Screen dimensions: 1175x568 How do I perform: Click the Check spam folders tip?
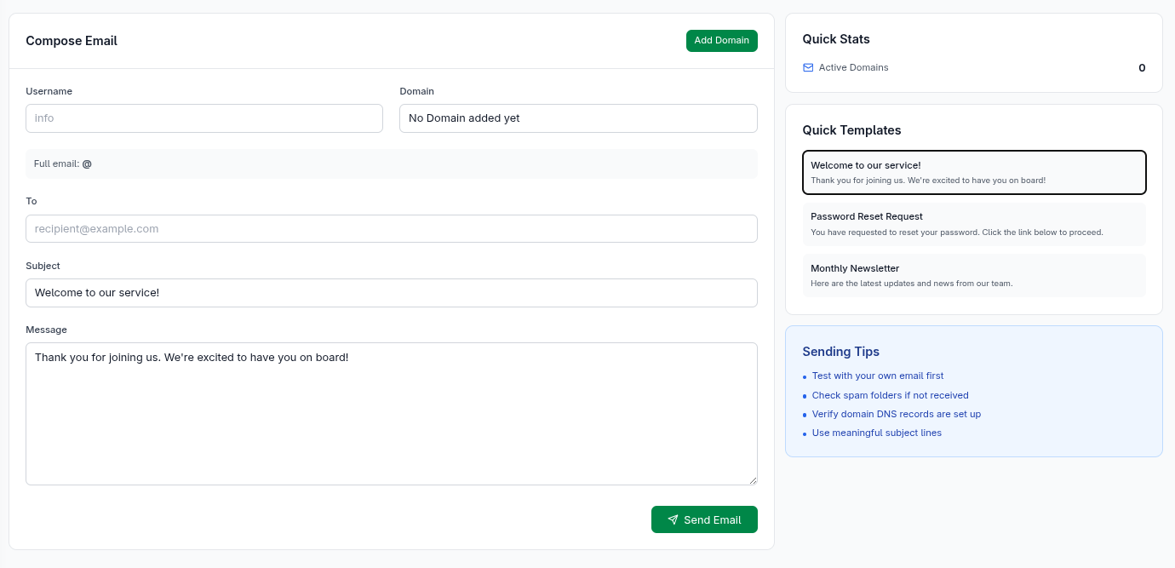tap(890, 395)
